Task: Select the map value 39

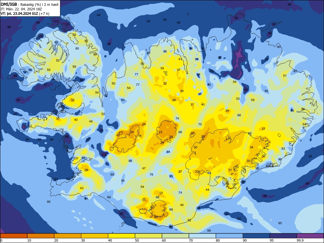Action: pos(162,68)
